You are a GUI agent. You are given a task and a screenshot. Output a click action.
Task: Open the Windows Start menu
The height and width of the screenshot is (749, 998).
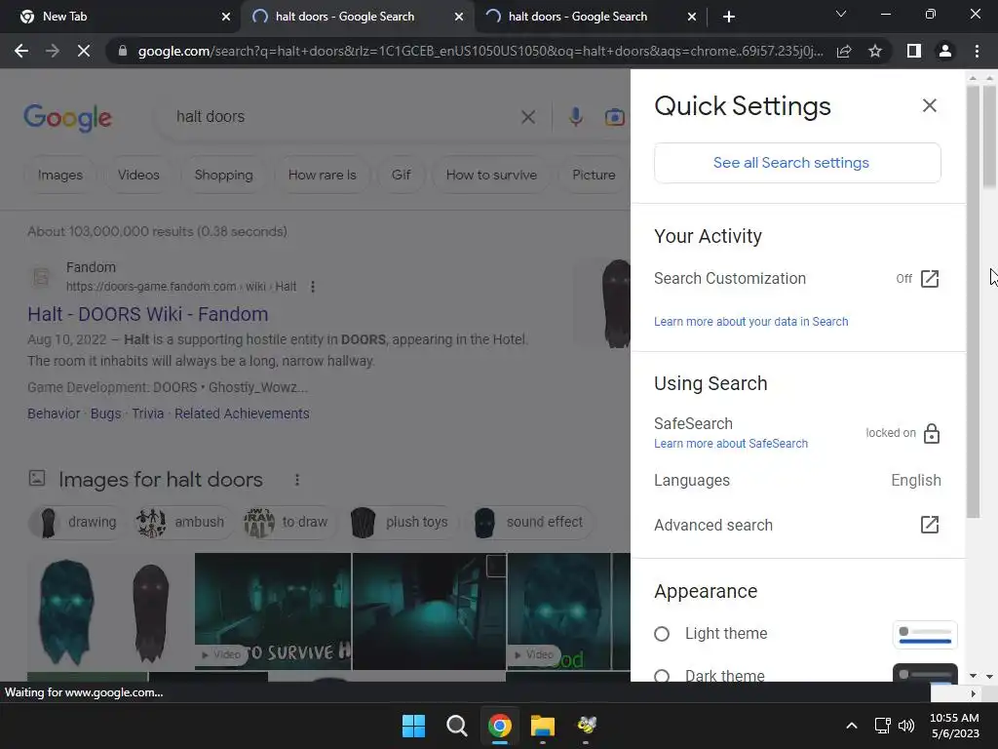tap(413, 726)
